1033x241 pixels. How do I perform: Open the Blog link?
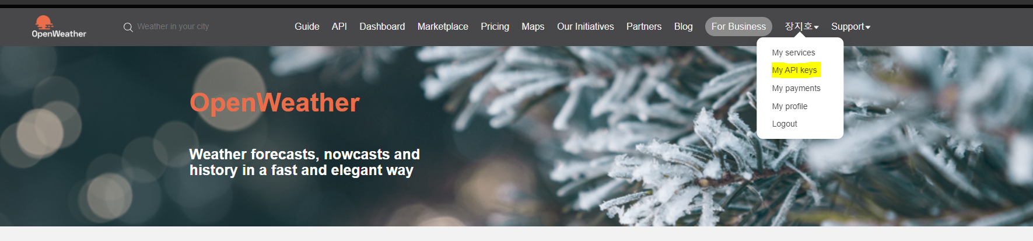coord(684,27)
